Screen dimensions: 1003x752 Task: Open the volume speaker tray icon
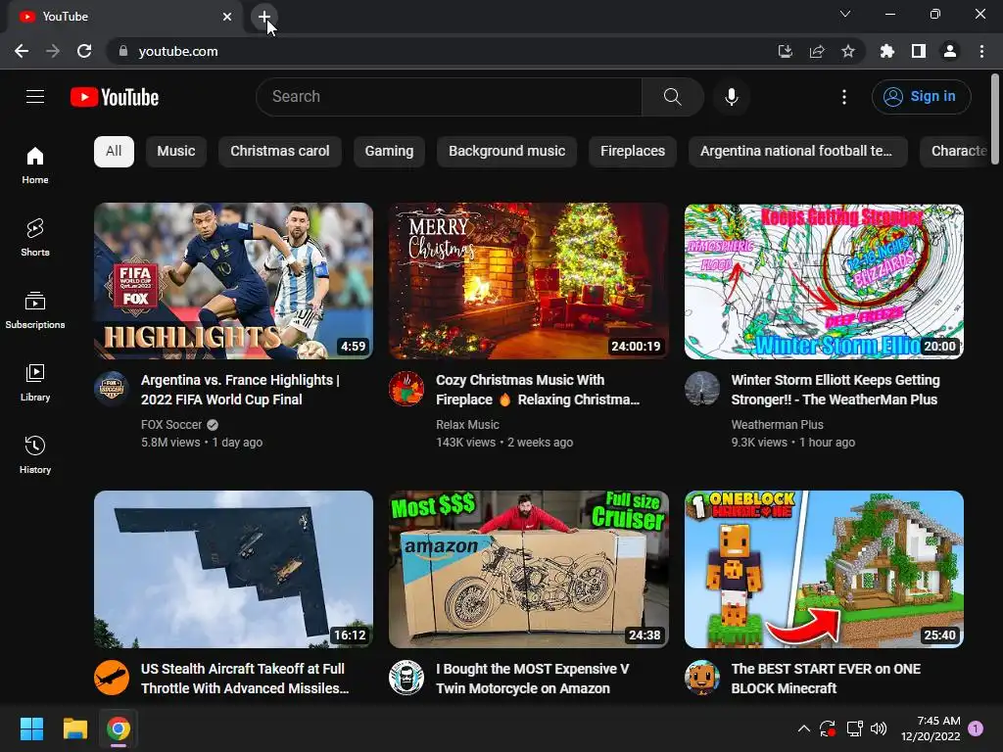pos(879,728)
